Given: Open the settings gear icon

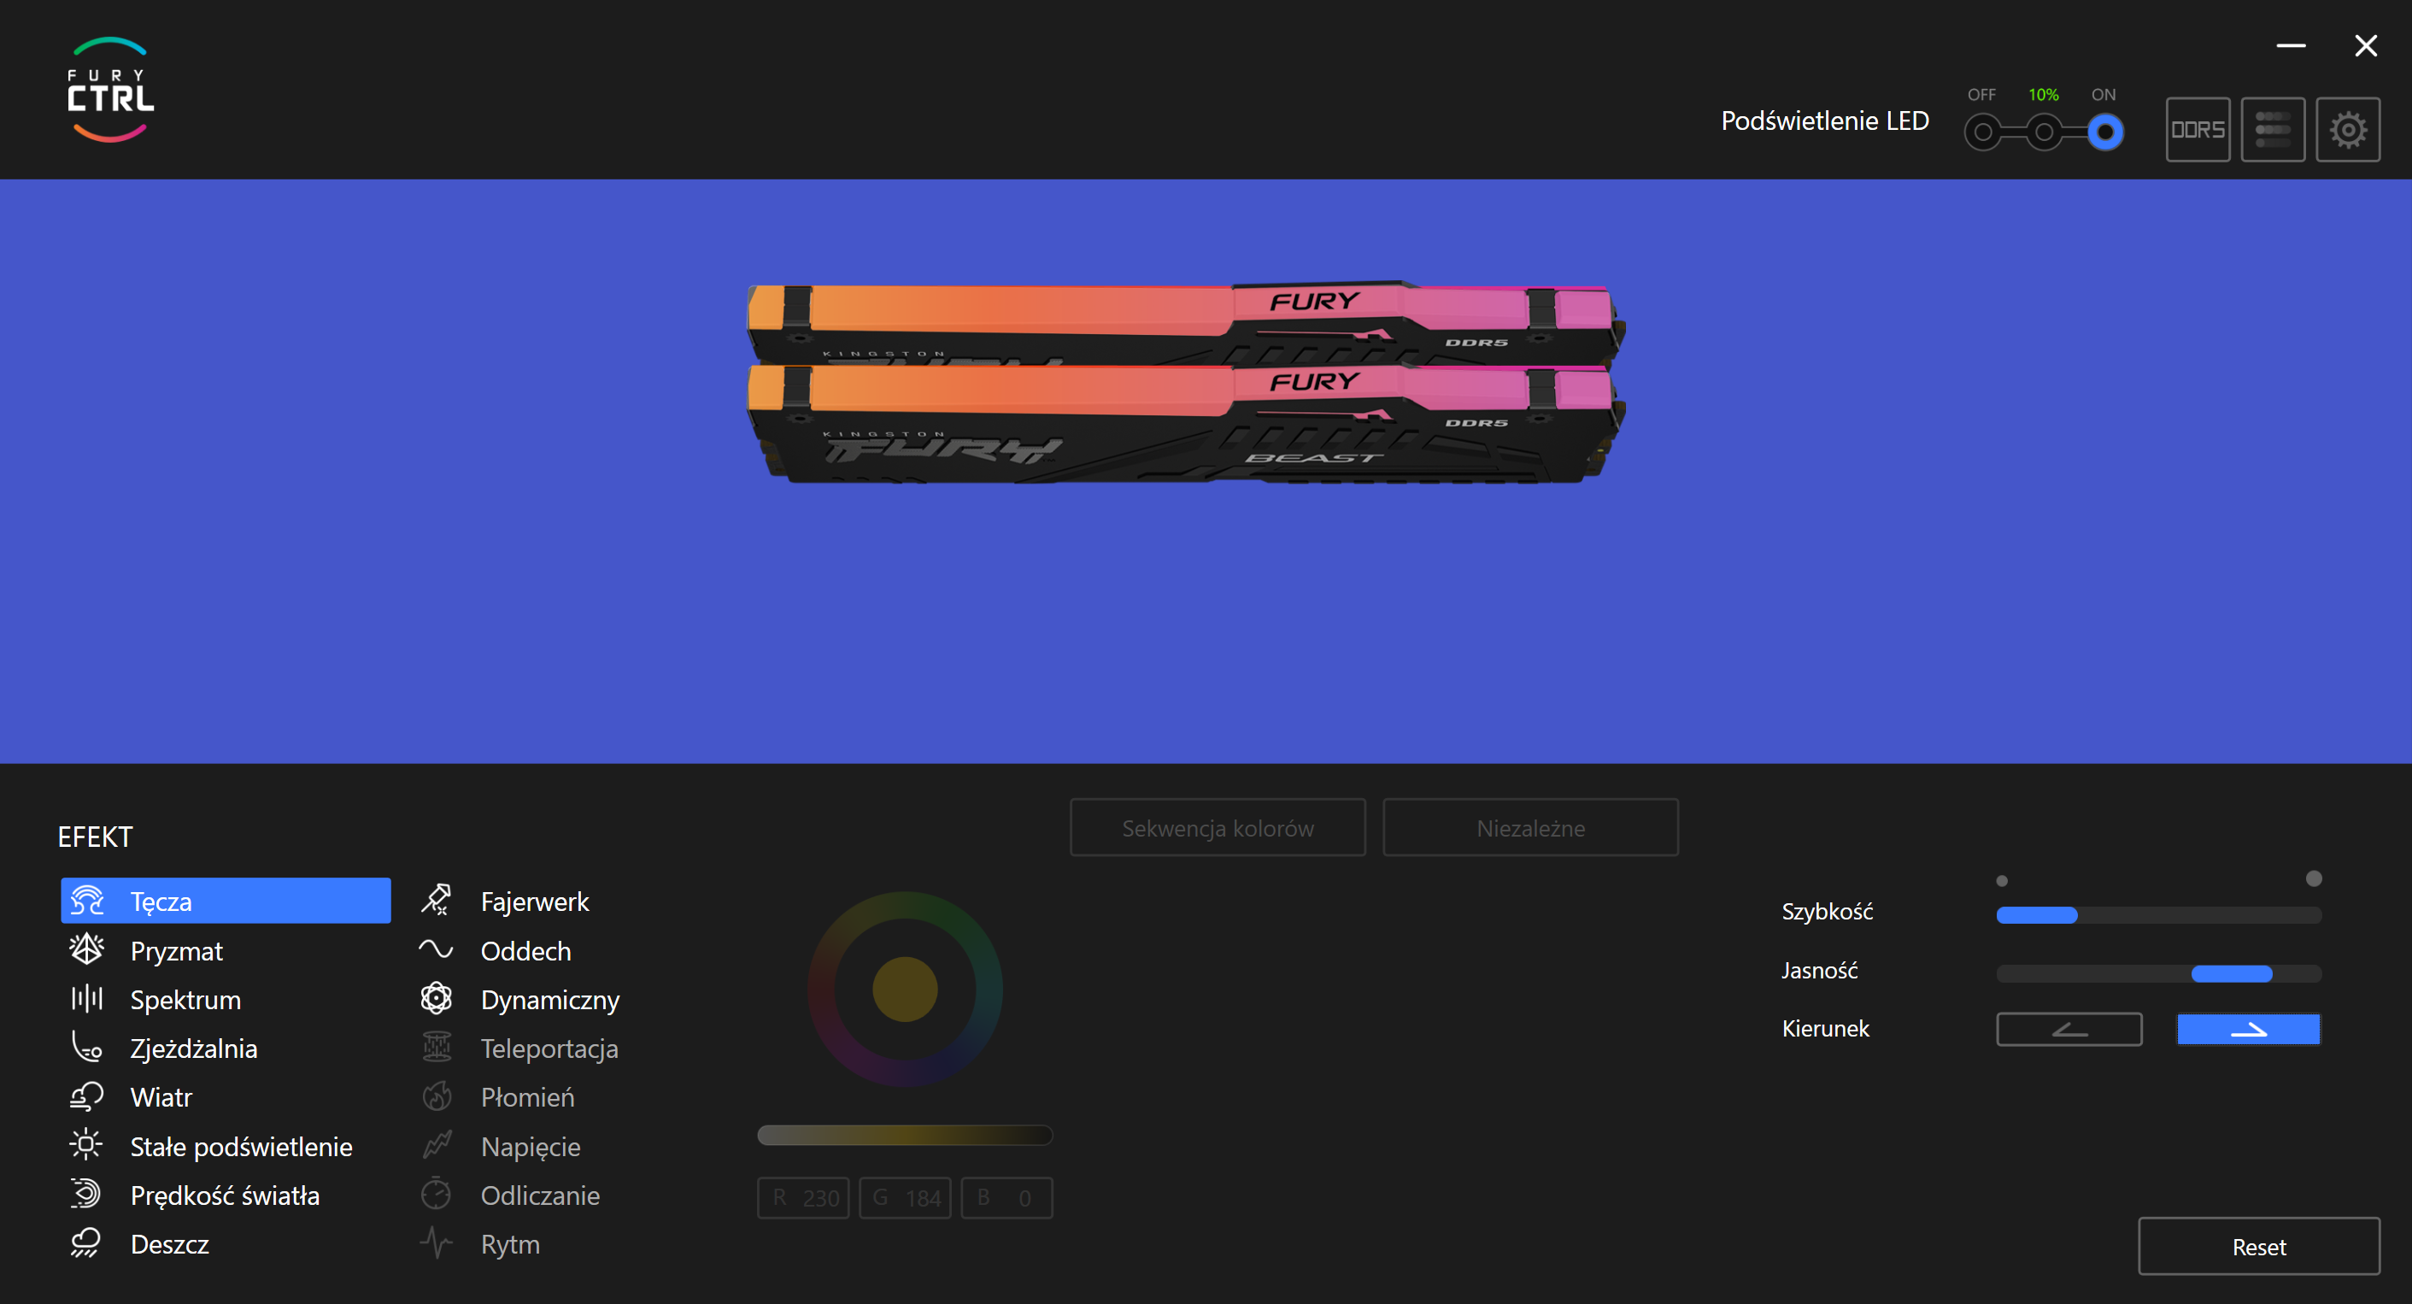Looking at the screenshot, I should pos(2347,129).
